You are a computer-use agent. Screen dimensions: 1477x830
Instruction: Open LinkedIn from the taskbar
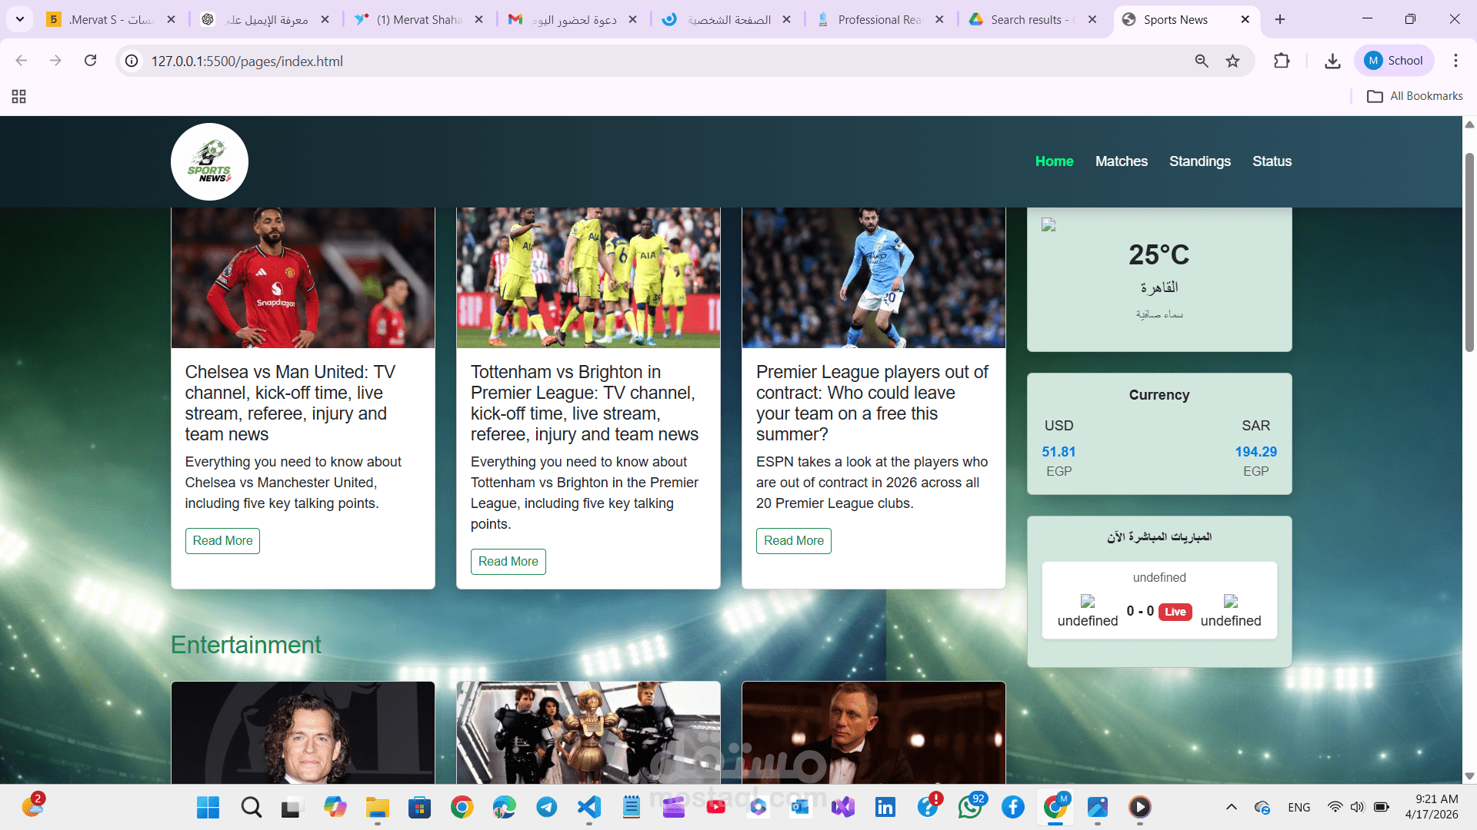pyautogui.click(x=885, y=808)
